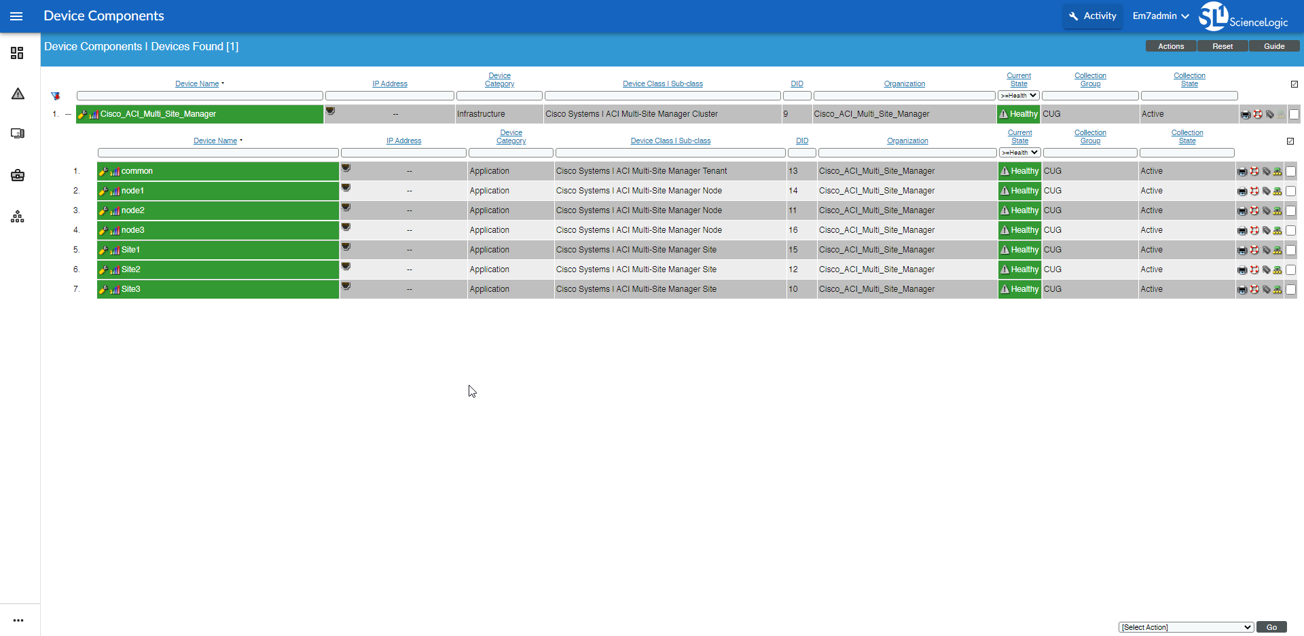Viewport: 1304px width, 636px height.
Task: Click yellow hierarchy icon in node2 row
Action: point(1278,211)
